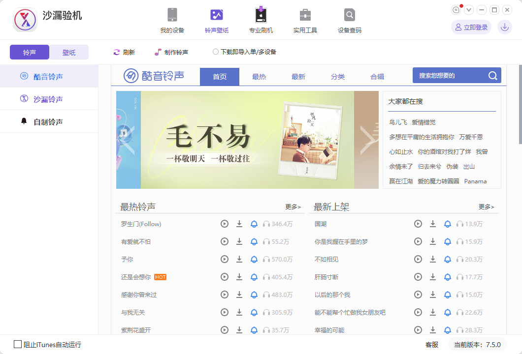Select the 首页 tab
This screenshot has height=354, width=522.
(219, 77)
